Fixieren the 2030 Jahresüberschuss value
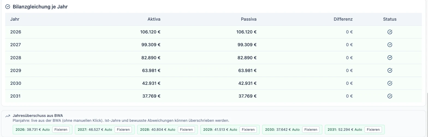The height and width of the screenshot is (137, 428). [311, 130]
